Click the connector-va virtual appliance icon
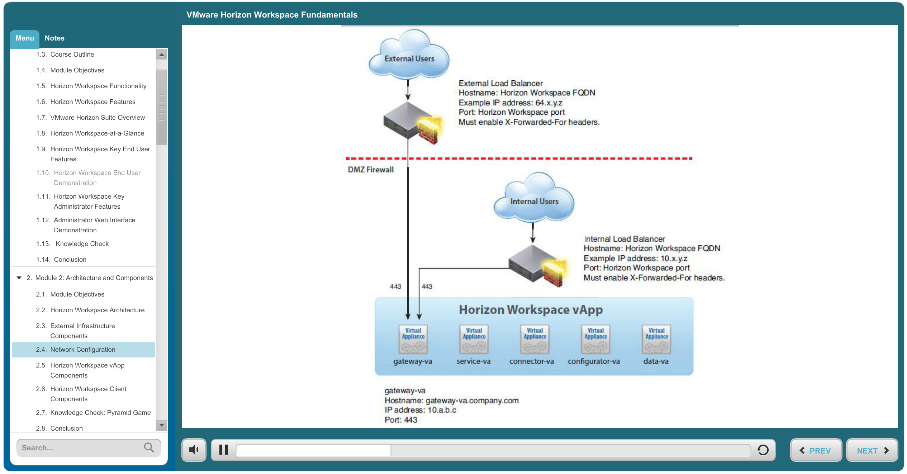The height and width of the screenshot is (474, 907). click(x=535, y=339)
